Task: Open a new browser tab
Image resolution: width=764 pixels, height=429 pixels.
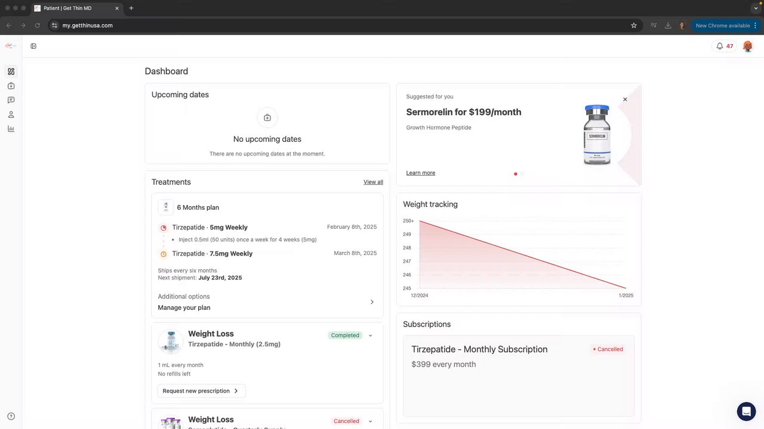Action: (x=131, y=8)
